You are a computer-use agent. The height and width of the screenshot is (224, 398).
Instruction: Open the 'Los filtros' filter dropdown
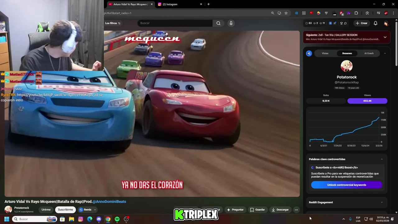(113, 23)
